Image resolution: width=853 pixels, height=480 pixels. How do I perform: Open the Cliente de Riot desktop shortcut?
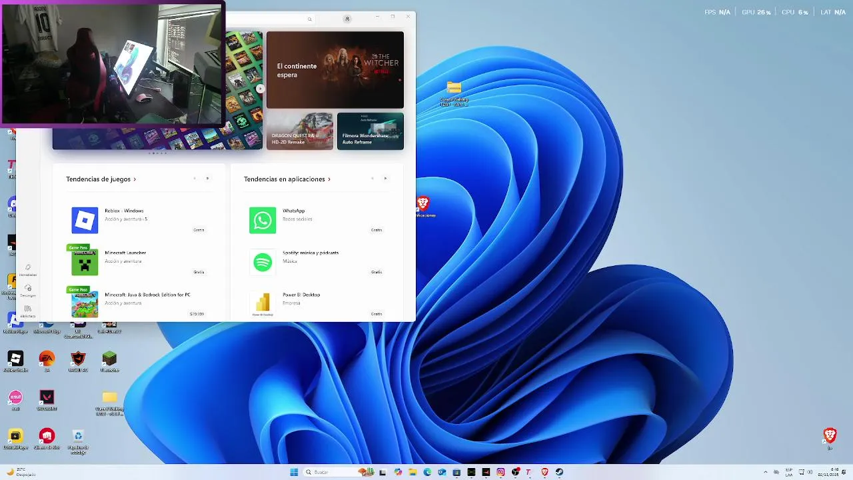tap(47, 439)
